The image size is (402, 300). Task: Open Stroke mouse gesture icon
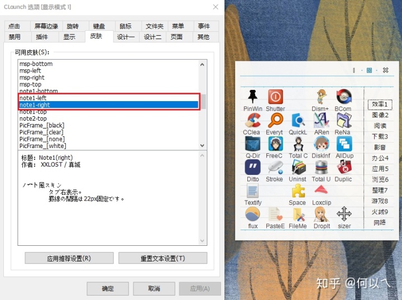click(x=275, y=167)
